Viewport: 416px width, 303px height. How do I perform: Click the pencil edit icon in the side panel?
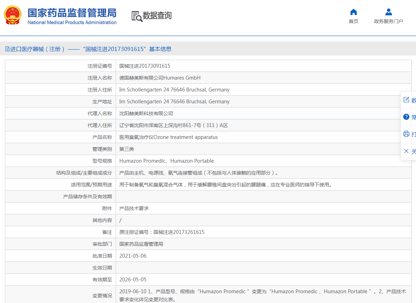406,100
